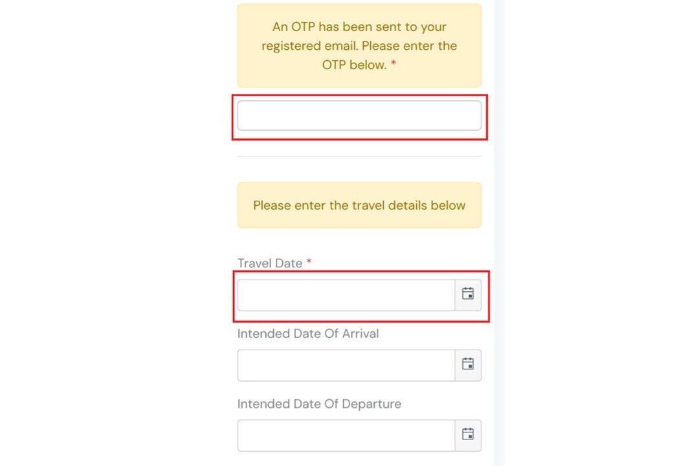Click the Intended Date Of Departure label

click(x=319, y=404)
